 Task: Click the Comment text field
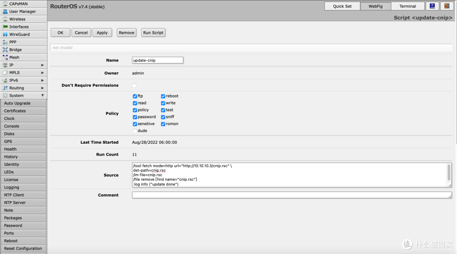point(292,195)
